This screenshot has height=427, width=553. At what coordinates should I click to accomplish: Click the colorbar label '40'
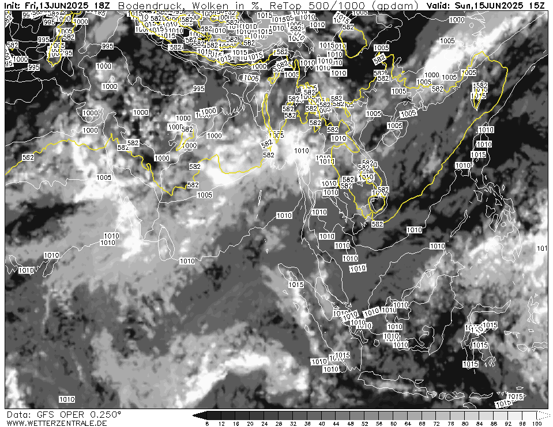tap(322, 424)
